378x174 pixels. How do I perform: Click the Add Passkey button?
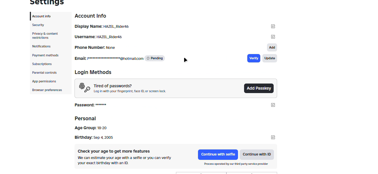(259, 88)
